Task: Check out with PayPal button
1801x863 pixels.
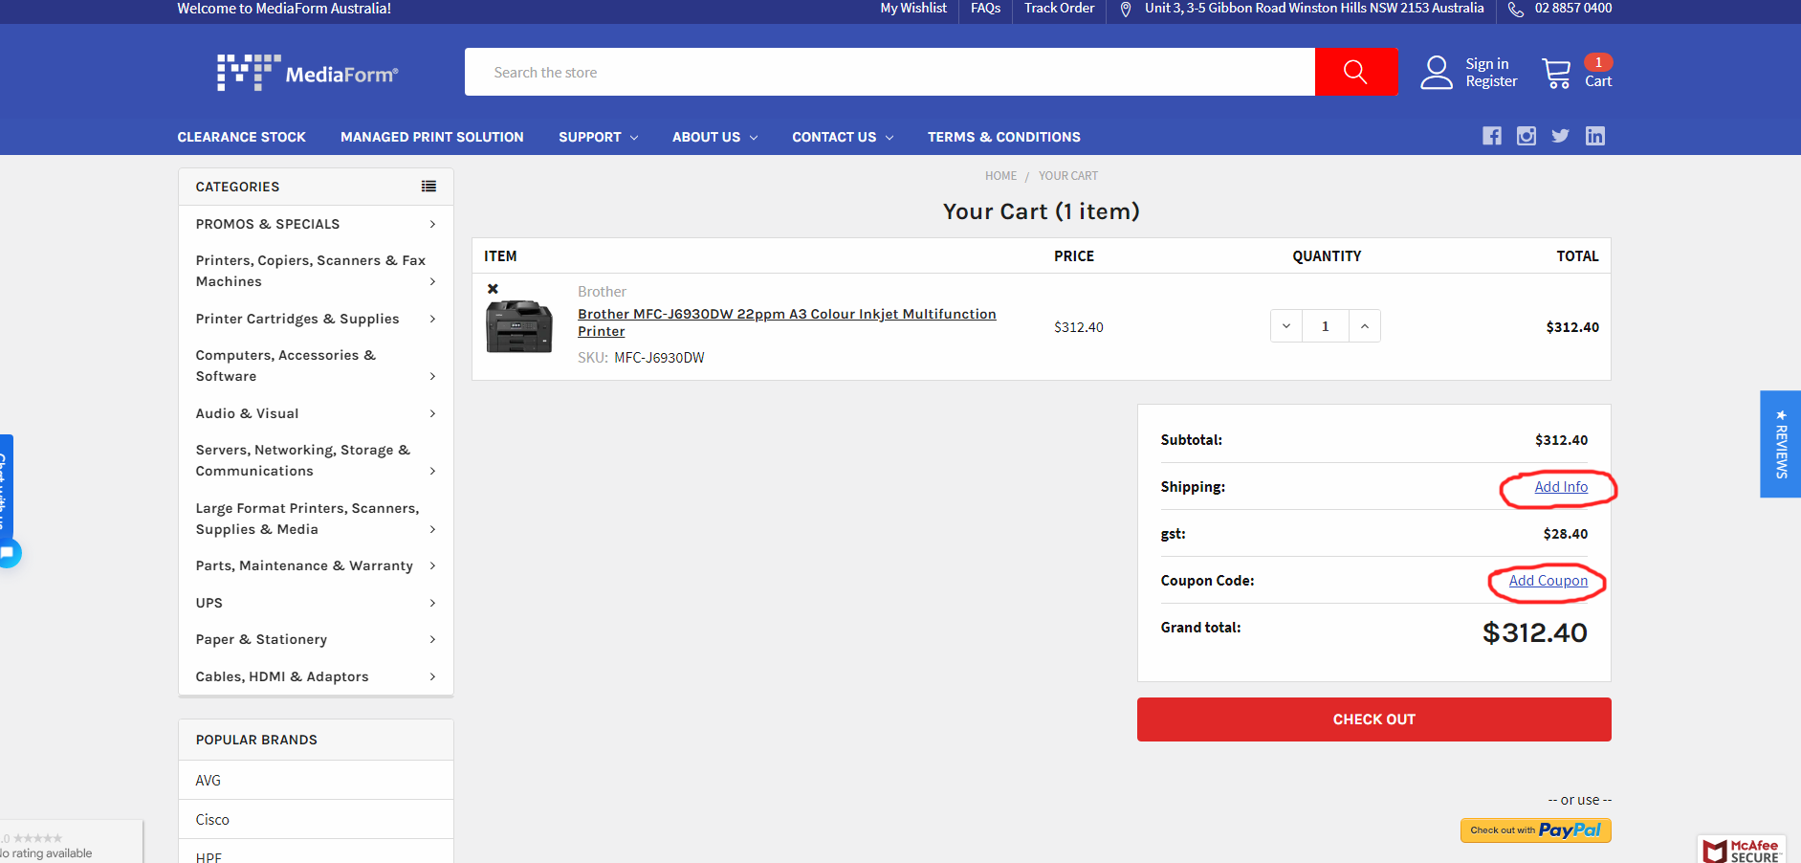Action: coord(1535,830)
